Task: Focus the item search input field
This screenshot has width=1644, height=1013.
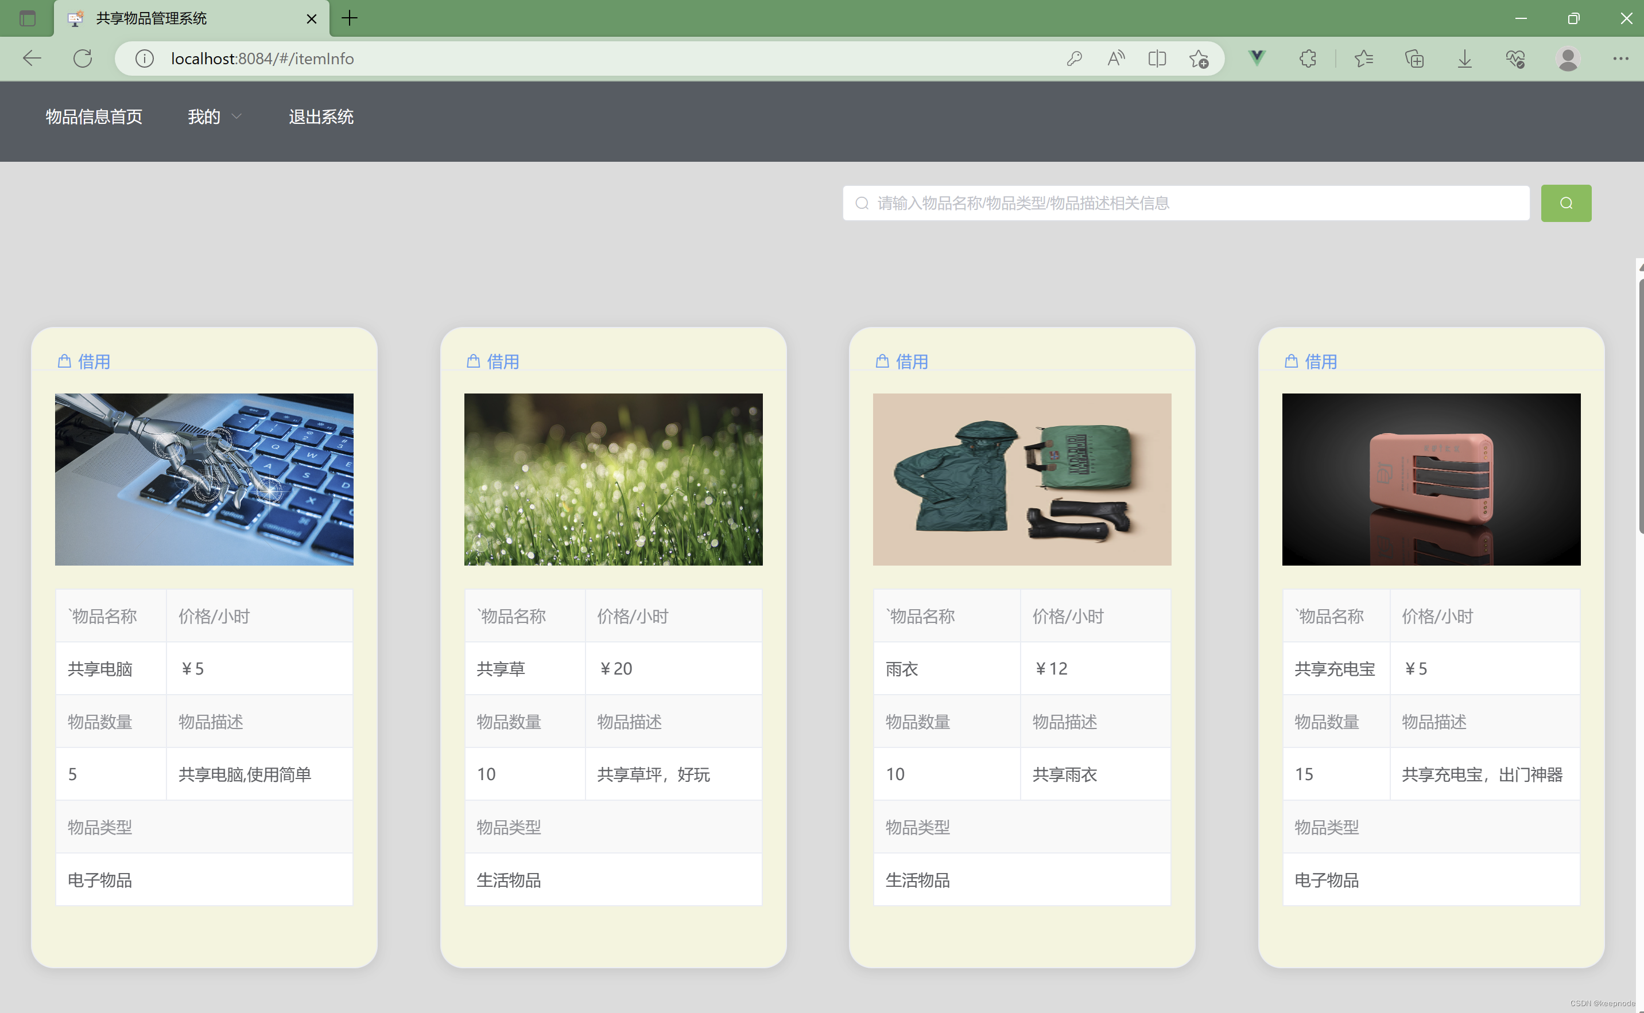Action: [x=1186, y=203]
